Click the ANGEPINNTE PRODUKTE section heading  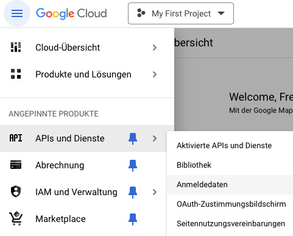pos(54,113)
